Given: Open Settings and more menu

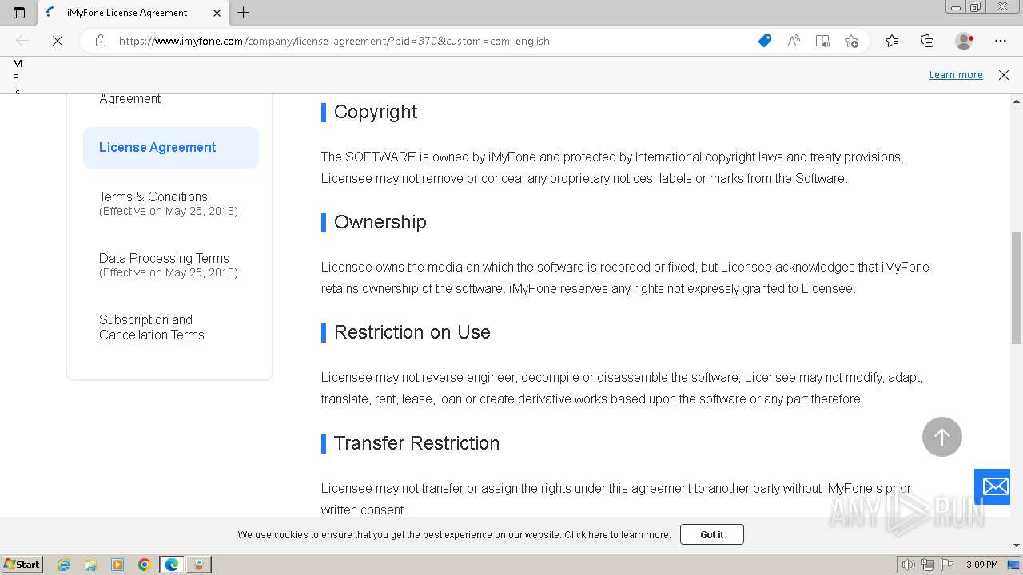Looking at the screenshot, I should coord(1001,41).
